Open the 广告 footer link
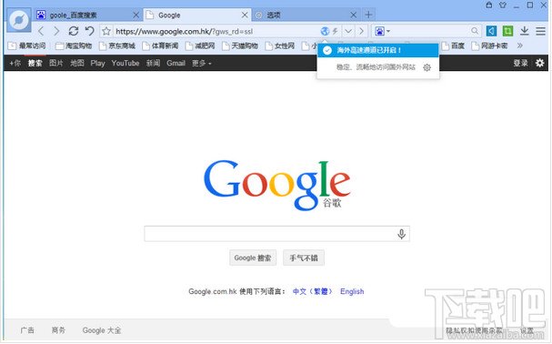 pos(27,330)
